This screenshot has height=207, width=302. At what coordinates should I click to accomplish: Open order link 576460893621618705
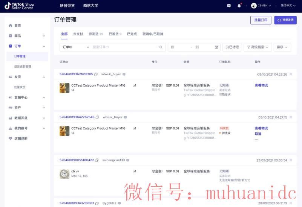tap(76, 74)
